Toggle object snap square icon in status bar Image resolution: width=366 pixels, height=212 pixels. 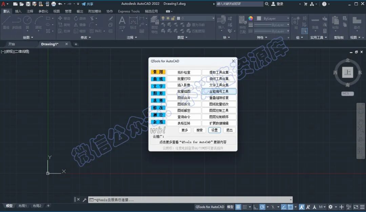290,207
